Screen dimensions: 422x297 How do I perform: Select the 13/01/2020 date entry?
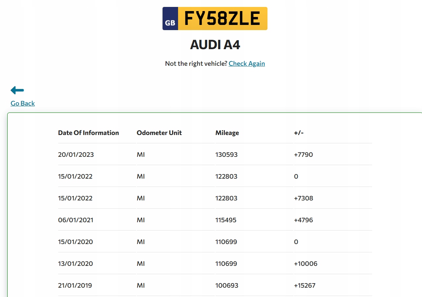pos(76,263)
